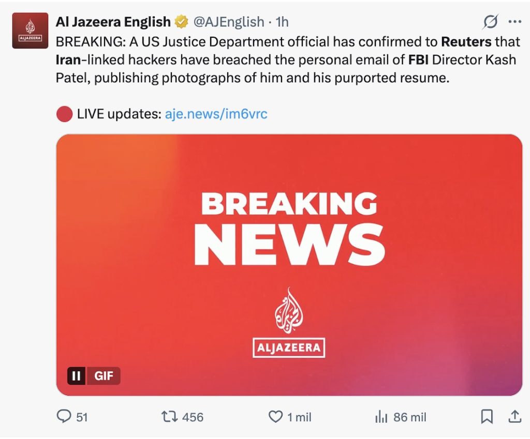The width and height of the screenshot is (530, 439).
Task: Open view analytics bar chart icon
Action: (x=381, y=416)
